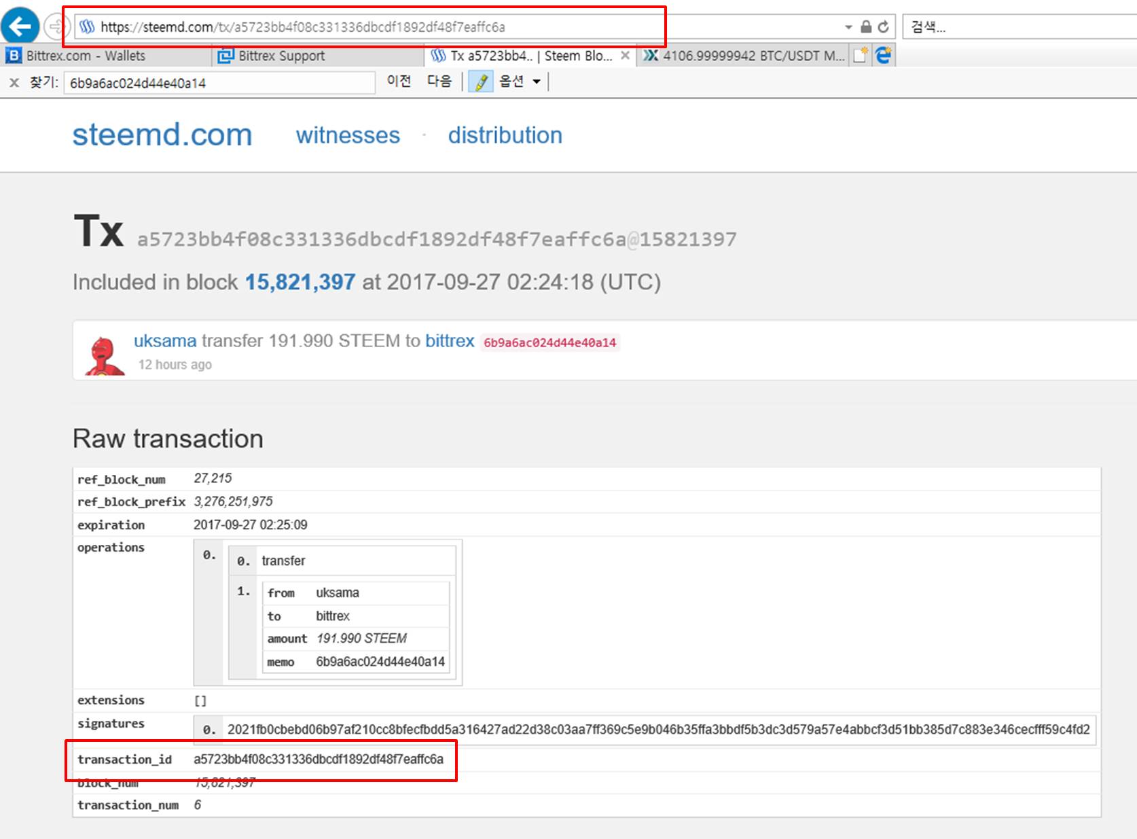Viewport: 1137px width, 839px height.
Task: Open the 옵션 options dropdown
Action: point(520,82)
